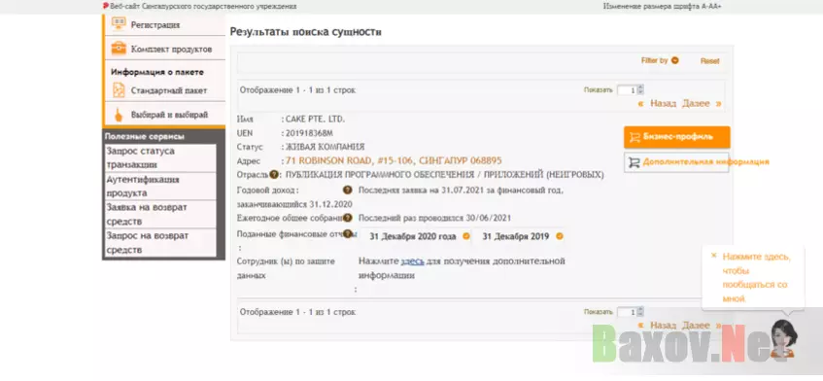The image size is (823, 381).
Task: Select the 31 Декабря 2019 filing
Action: point(515,237)
